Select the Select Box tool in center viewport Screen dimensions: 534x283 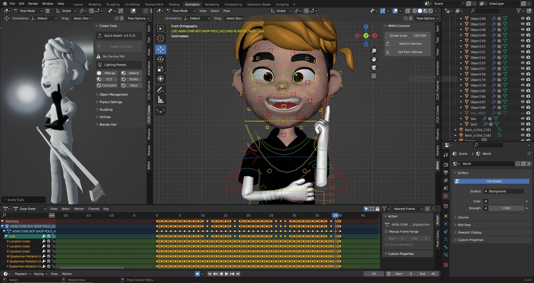160,28
